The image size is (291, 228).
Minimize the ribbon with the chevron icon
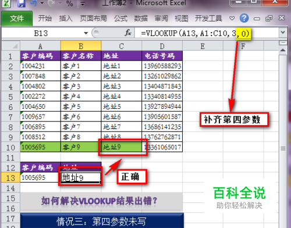pyautogui.click(x=232, y=19)
